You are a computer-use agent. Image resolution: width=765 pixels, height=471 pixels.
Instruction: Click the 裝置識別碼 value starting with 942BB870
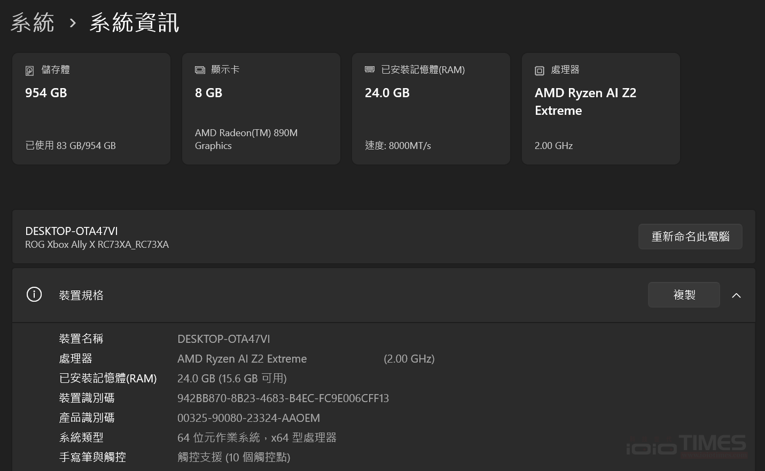point(283,398)
